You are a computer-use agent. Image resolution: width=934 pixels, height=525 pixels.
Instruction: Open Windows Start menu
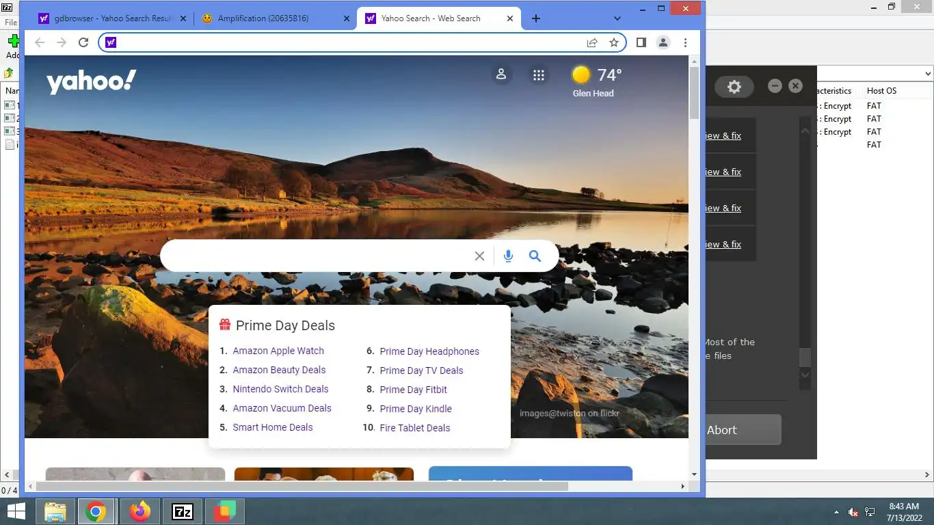[16, 511]
